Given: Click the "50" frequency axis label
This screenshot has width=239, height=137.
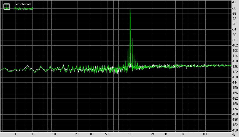Looking at the screenshot, I should point(32,134).
